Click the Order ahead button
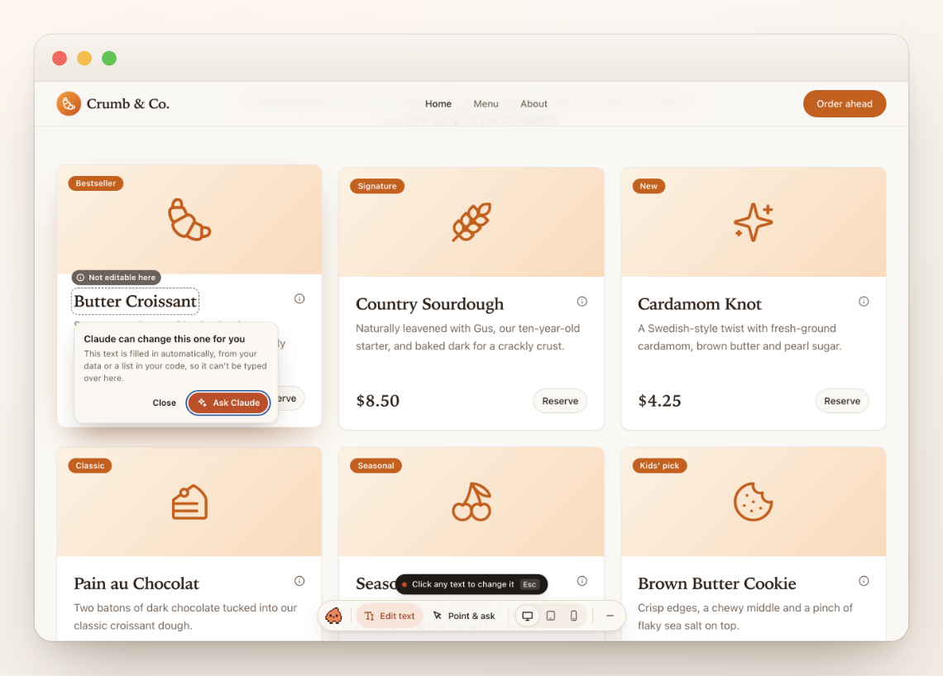This screenshot has height=676, width=943. (x=845, y=104)
